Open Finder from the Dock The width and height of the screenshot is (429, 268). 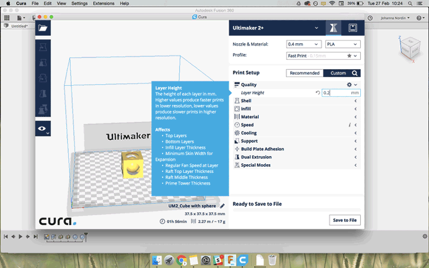pos(157,260)
